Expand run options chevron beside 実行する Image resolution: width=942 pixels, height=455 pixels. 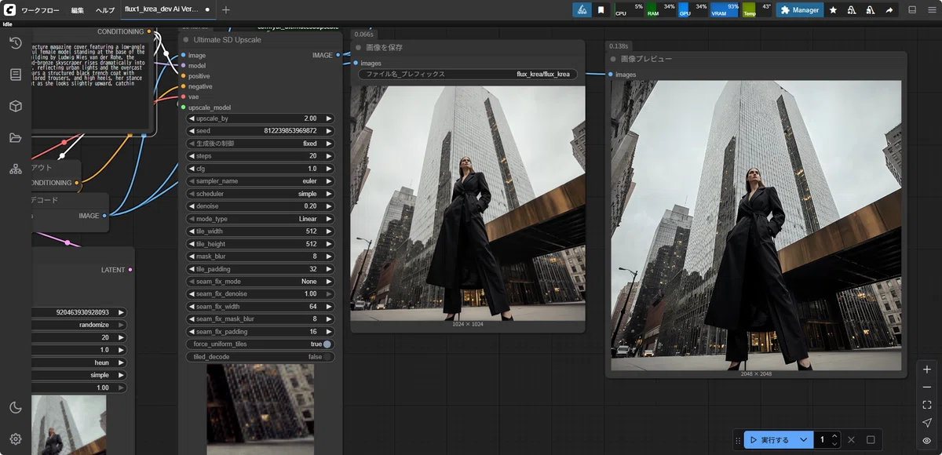point(803,440)
